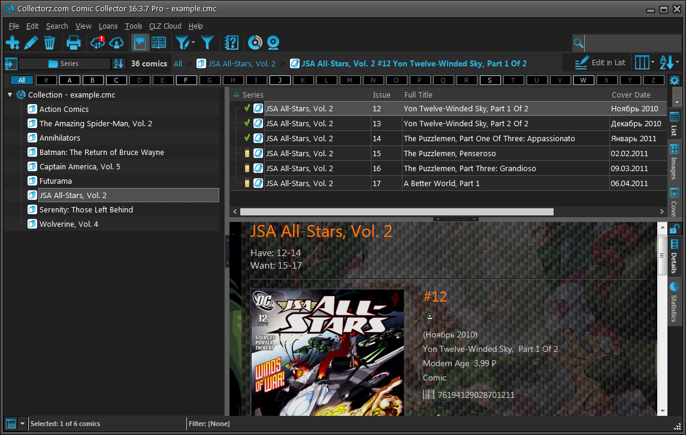Collapse the Collection - example.cmc tree node
Screen dimensions: 686x435
tap(10, 95)
